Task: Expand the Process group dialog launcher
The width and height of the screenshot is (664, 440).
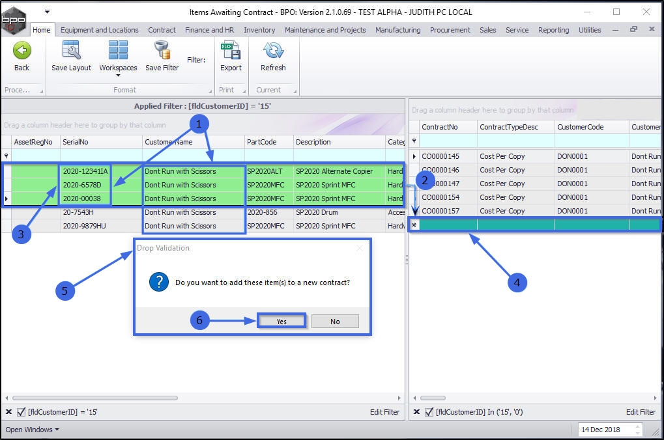Action: pyautogui.click(x=42, y=91)
